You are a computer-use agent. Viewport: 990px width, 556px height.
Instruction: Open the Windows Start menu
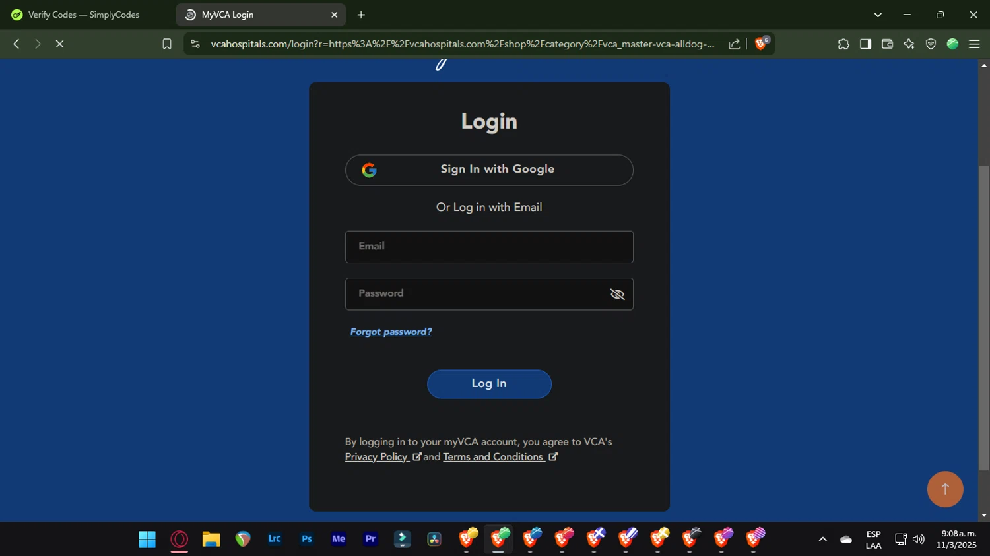pos(147,540)
